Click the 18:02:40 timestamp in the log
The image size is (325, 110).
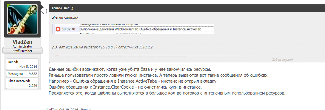(x=69, y=29)
